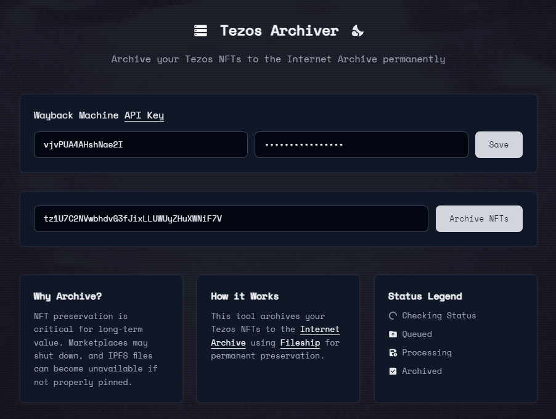
Task: Click the 'How it Works' card heading
Action: 245,296
